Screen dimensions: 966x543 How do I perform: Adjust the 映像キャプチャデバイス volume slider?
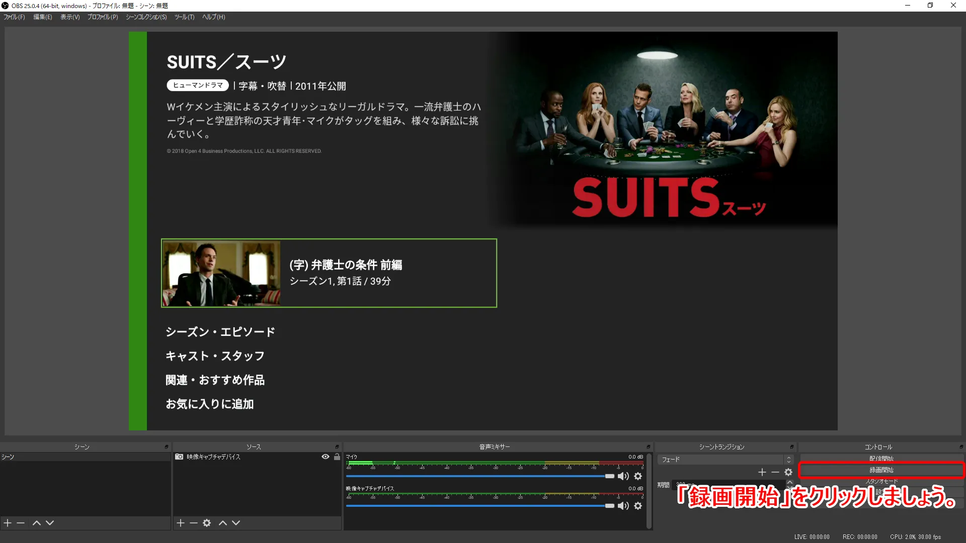[x=480, y=506]
